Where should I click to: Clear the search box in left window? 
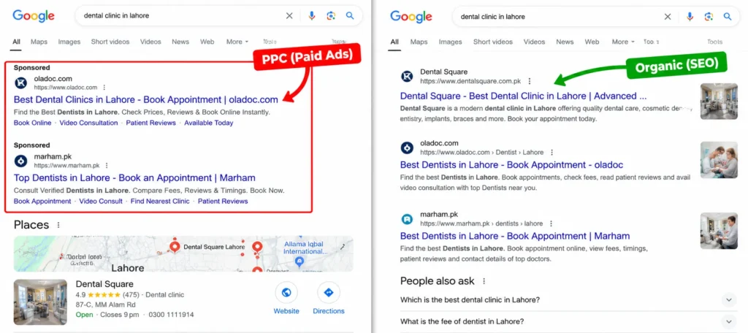[x=289, y=16]
